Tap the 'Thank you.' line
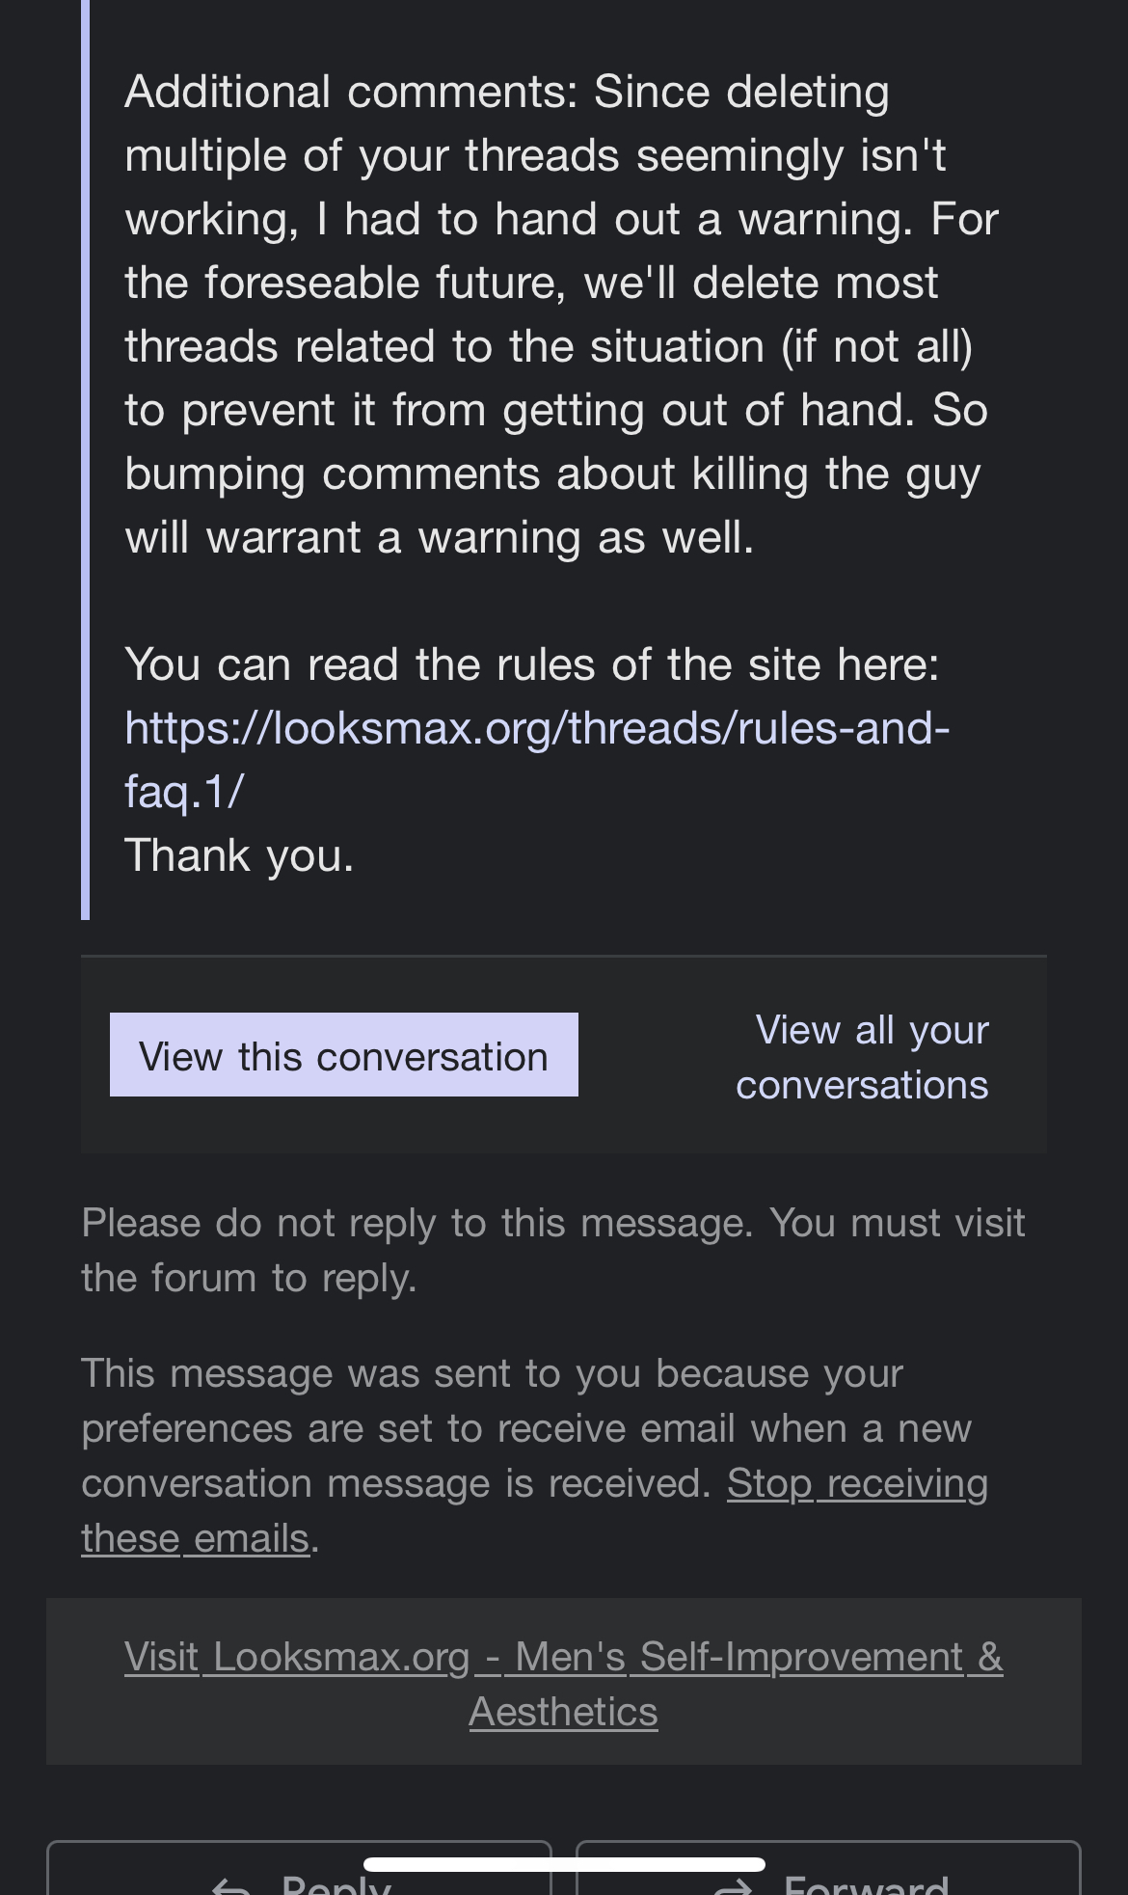This screenshot has height=1895, width=1128. pyautogui.click(x=239, y=855)
